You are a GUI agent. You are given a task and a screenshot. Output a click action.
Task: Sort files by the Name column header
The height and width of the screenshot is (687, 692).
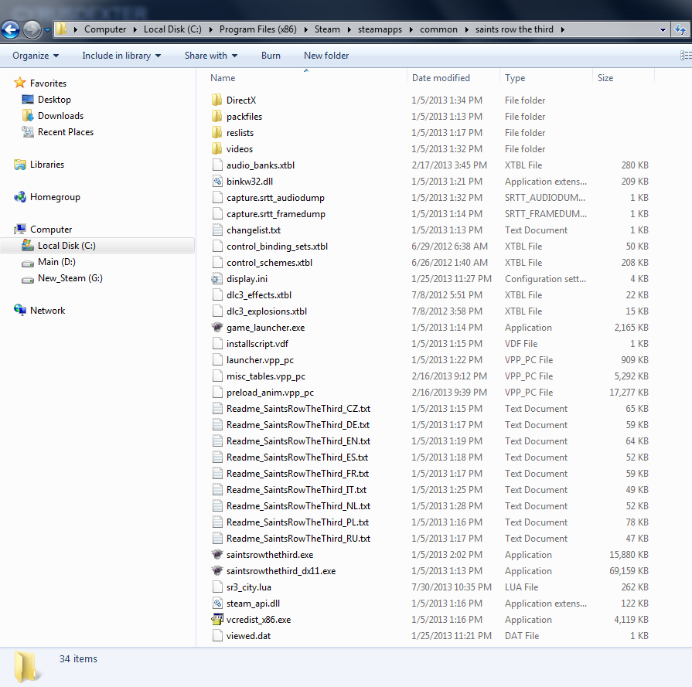click(x=306, y=77)
